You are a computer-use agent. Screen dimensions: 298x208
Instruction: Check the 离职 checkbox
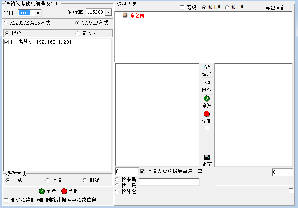point(182,7)
